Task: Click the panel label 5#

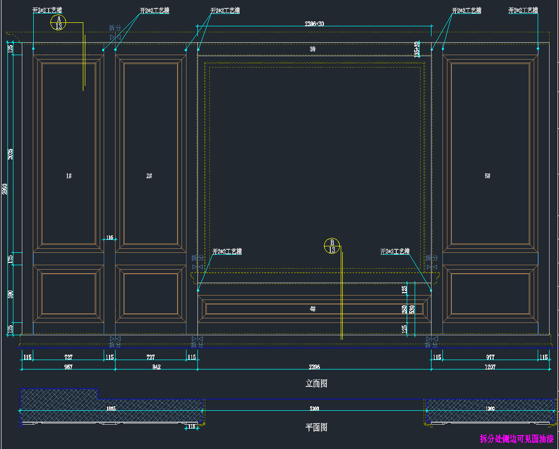Action: (x=488, y=176)
